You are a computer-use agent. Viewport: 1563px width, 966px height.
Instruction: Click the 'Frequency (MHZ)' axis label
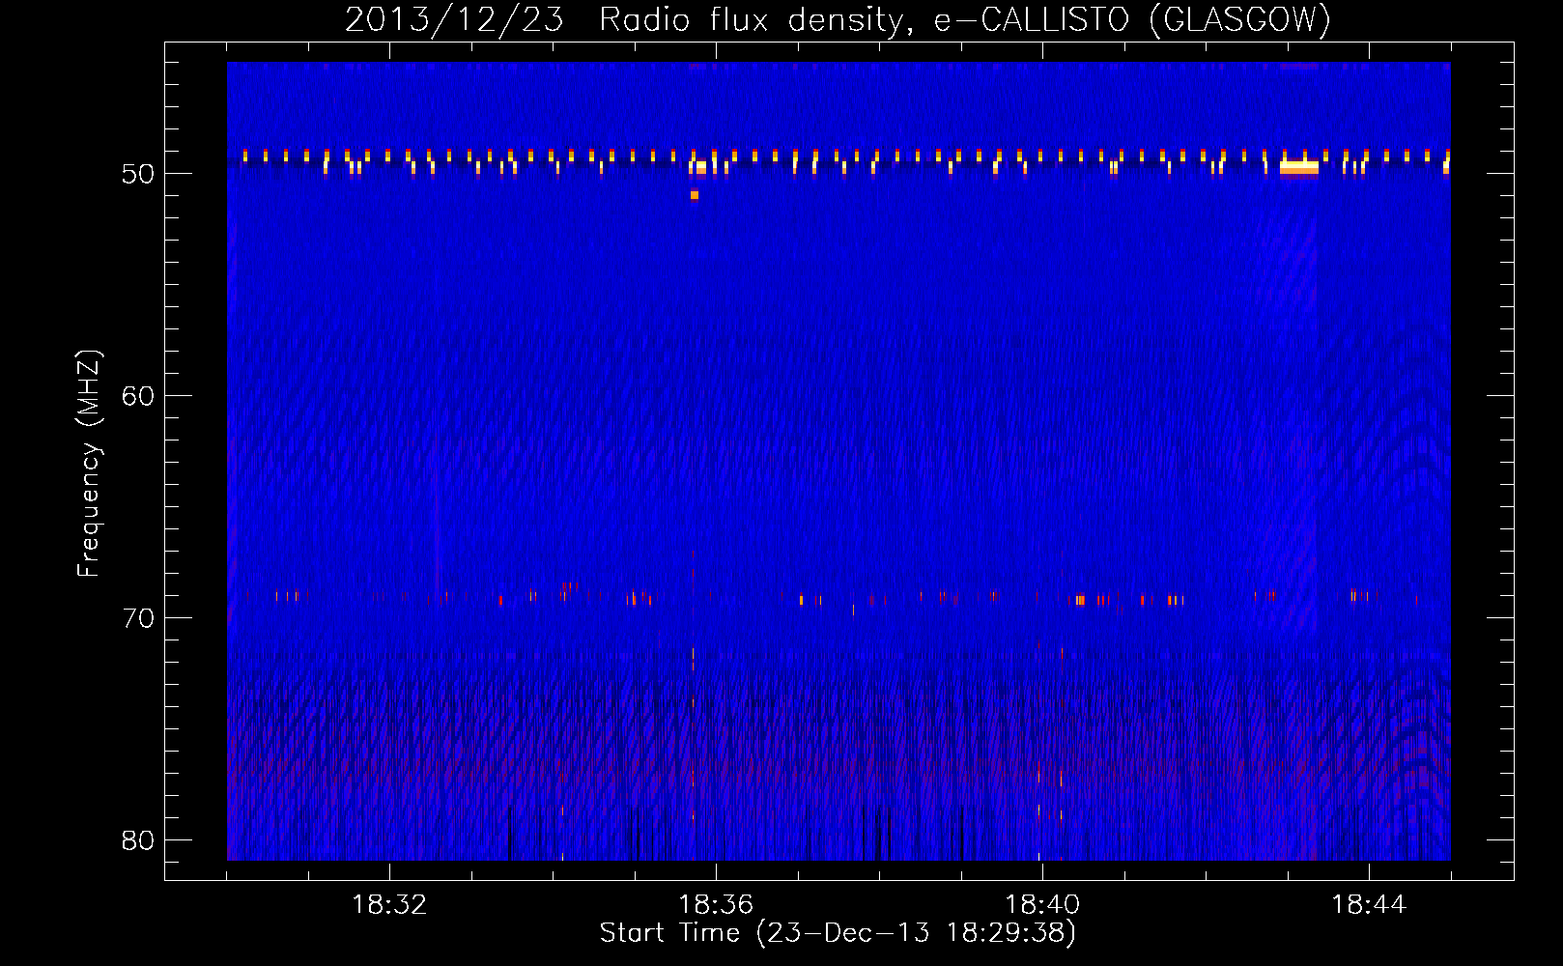tap(88, 464)
